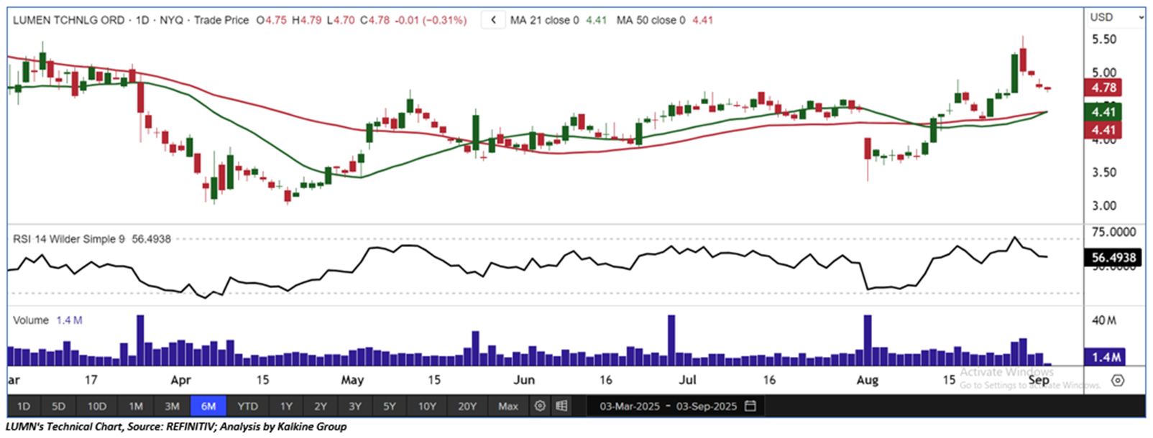Click the 5.50 price axis label
The width and height of the screenshot is (1153, 438).
point(1104,39)
